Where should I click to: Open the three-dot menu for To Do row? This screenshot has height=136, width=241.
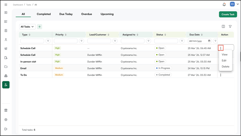[220, 75]
